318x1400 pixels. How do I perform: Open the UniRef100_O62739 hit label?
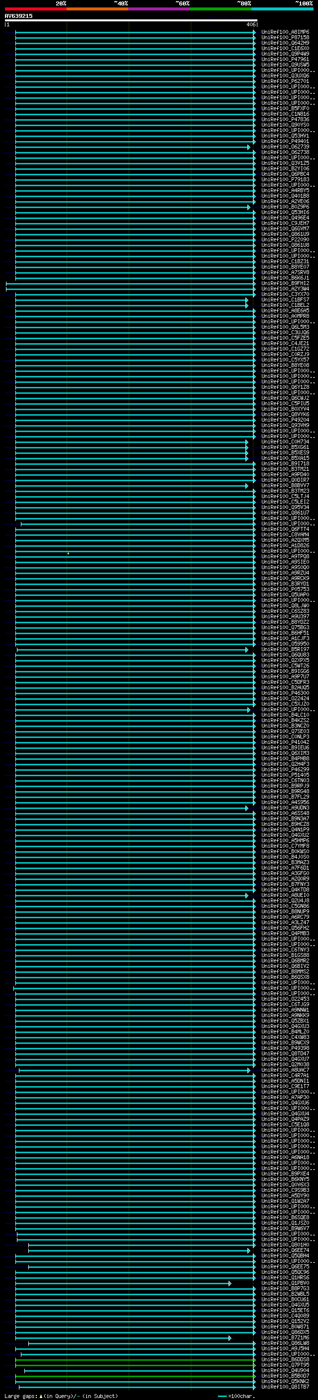pos(285,147)
